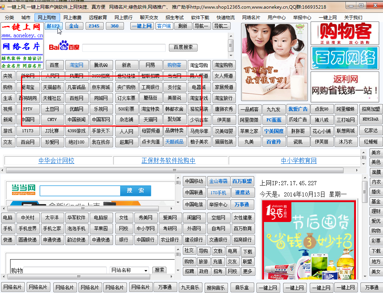Click the 百度搜索 search button

coord(183,47)
